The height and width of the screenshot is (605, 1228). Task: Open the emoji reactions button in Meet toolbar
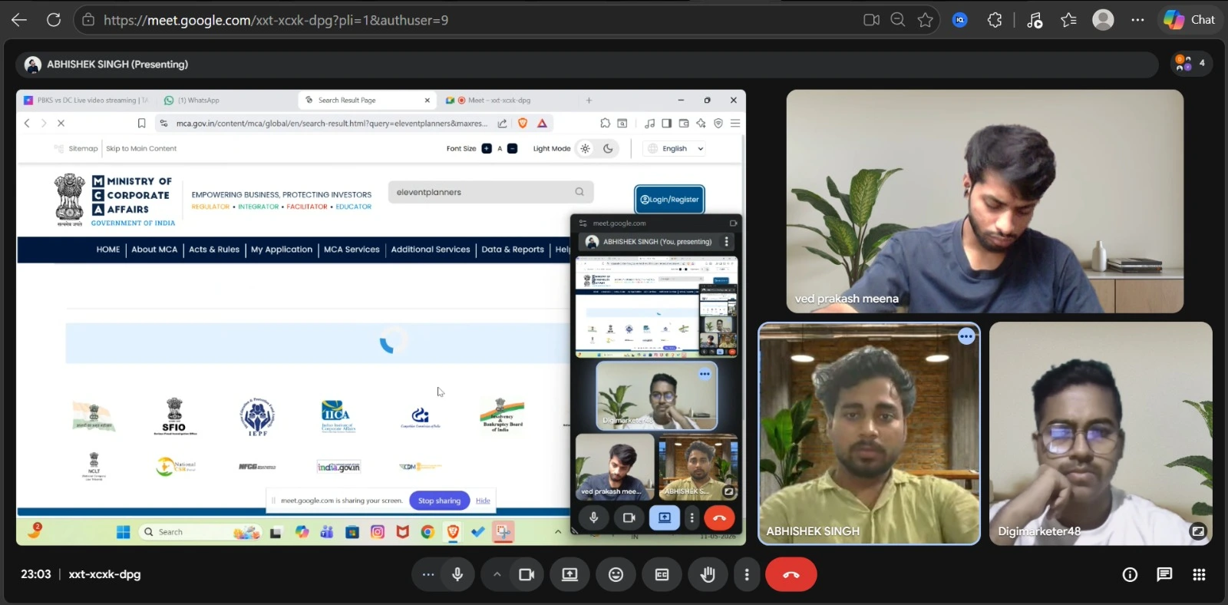tap(616, 574)
